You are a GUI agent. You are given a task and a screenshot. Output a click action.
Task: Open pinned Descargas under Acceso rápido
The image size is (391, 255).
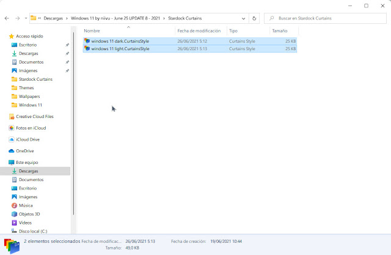point(29,53)
